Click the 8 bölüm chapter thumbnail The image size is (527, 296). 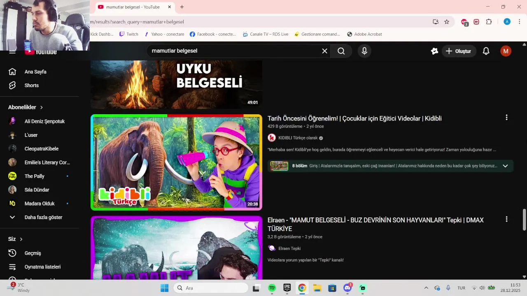pos(279,166)
